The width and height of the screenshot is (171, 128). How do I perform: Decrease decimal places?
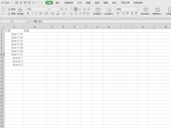tap(136, 13)
